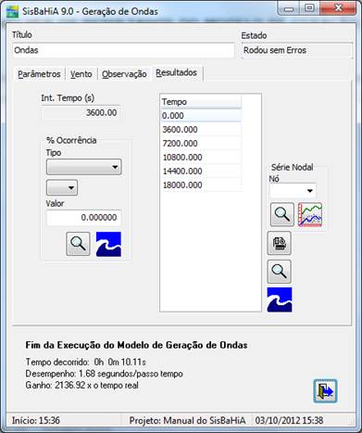Click the magnifier icon under % Ocorrência
The width and height of the screenshot is (362, 433).
[x=78, y=244]
